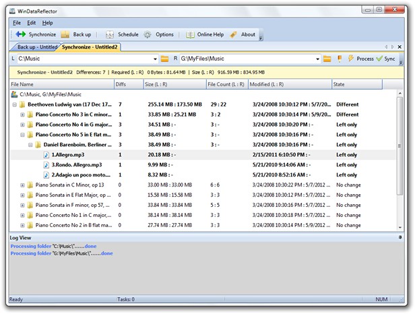Click the music file icon for 1.Allegro.mp3
The width and height of the screenshot is (415, 314).
[46, 155]
